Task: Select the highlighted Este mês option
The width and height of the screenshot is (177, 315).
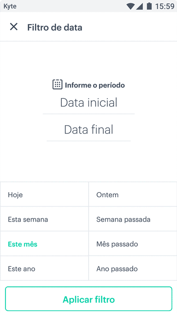Action: click(44, 244)
